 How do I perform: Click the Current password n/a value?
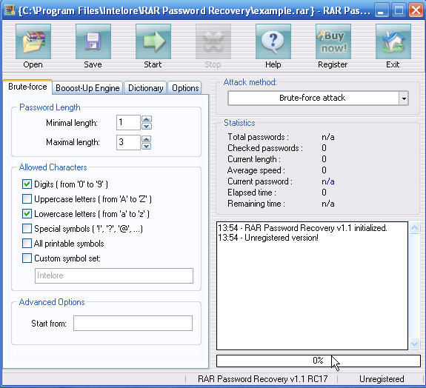(x=328, y=181)
